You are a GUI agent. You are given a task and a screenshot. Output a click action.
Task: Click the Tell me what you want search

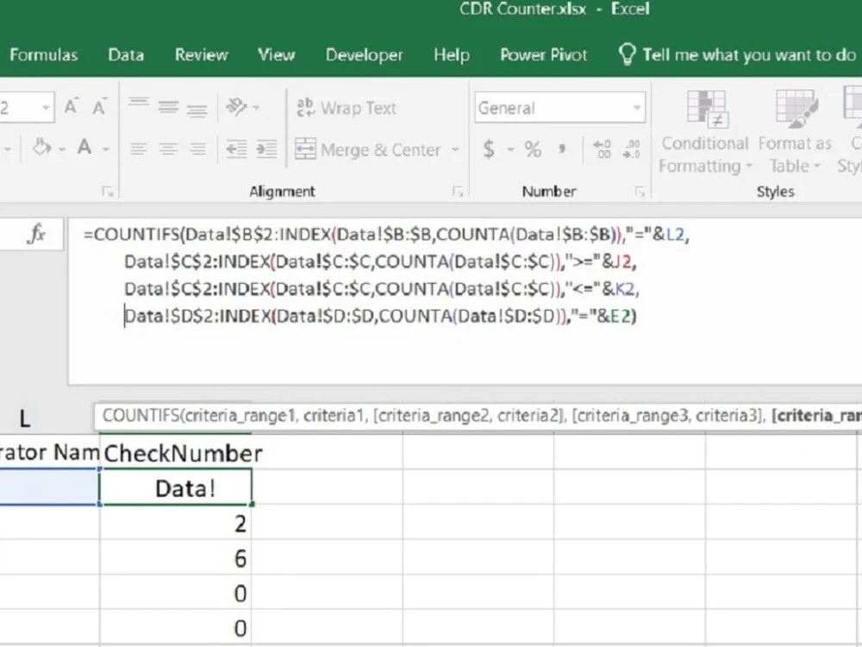point(737,54)
